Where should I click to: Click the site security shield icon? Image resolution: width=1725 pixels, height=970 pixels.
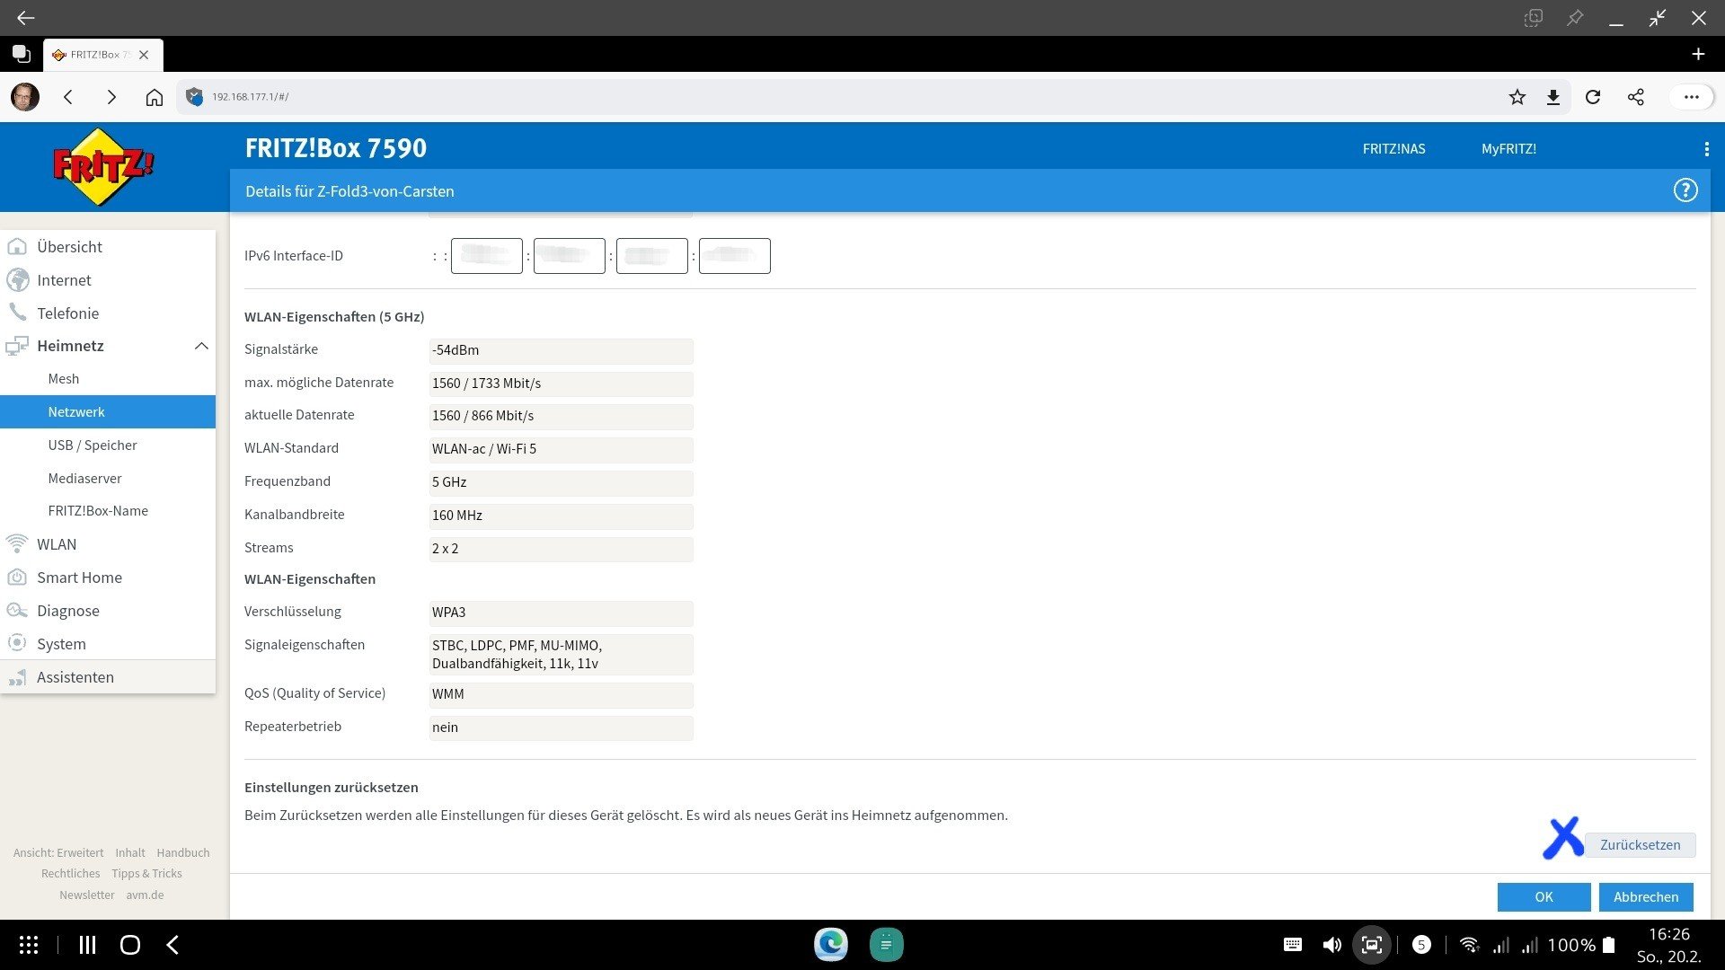click(194, 97)
